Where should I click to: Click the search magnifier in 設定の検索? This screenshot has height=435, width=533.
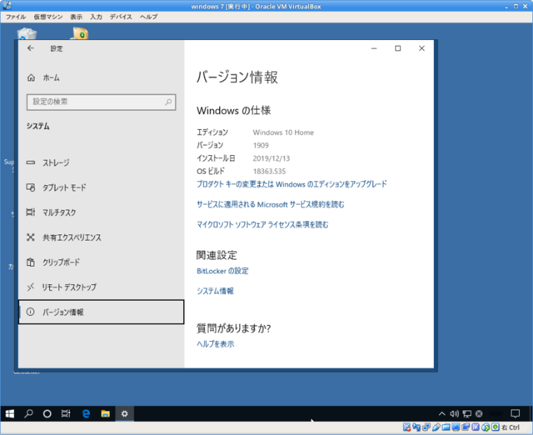[x=168, y=102]
